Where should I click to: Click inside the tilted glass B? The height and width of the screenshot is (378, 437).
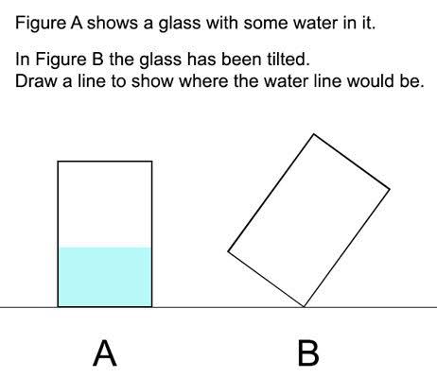308,220
